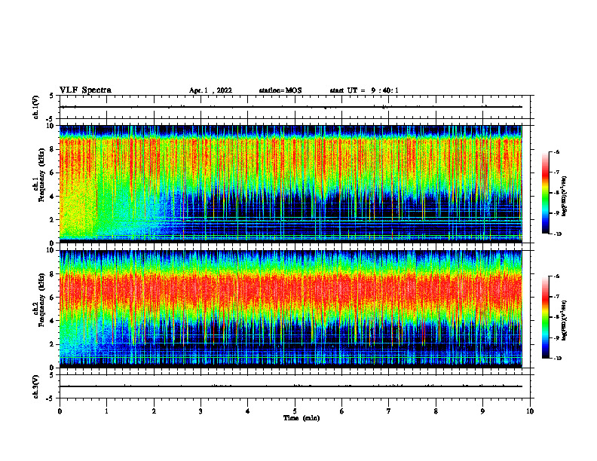Click the ch.1 voltage waveform trace
Screen dimensions: 597x461
click(x=290, y=107)
